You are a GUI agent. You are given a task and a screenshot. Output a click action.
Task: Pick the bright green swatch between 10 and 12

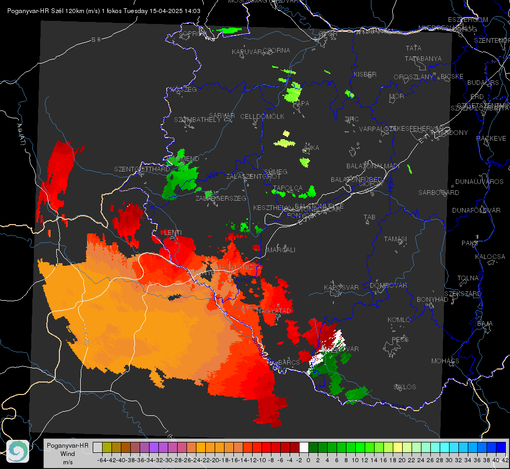pos(360,448)
